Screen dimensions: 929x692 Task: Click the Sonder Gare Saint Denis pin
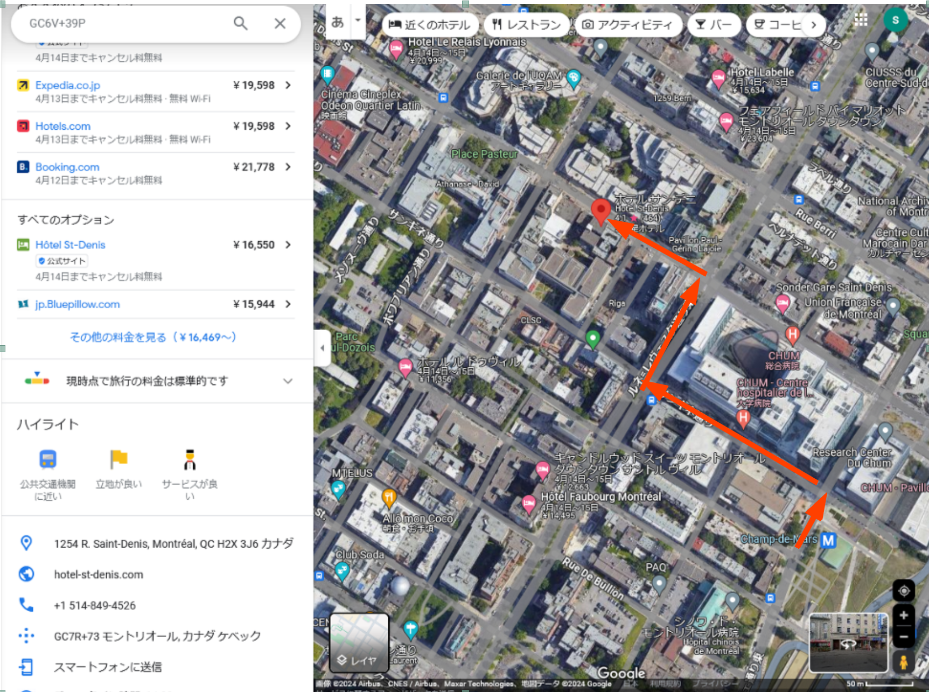(782, 304)
